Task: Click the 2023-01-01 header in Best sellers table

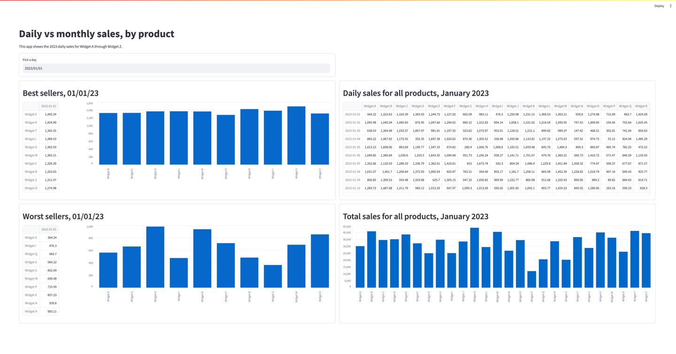Action: (48, 106)
